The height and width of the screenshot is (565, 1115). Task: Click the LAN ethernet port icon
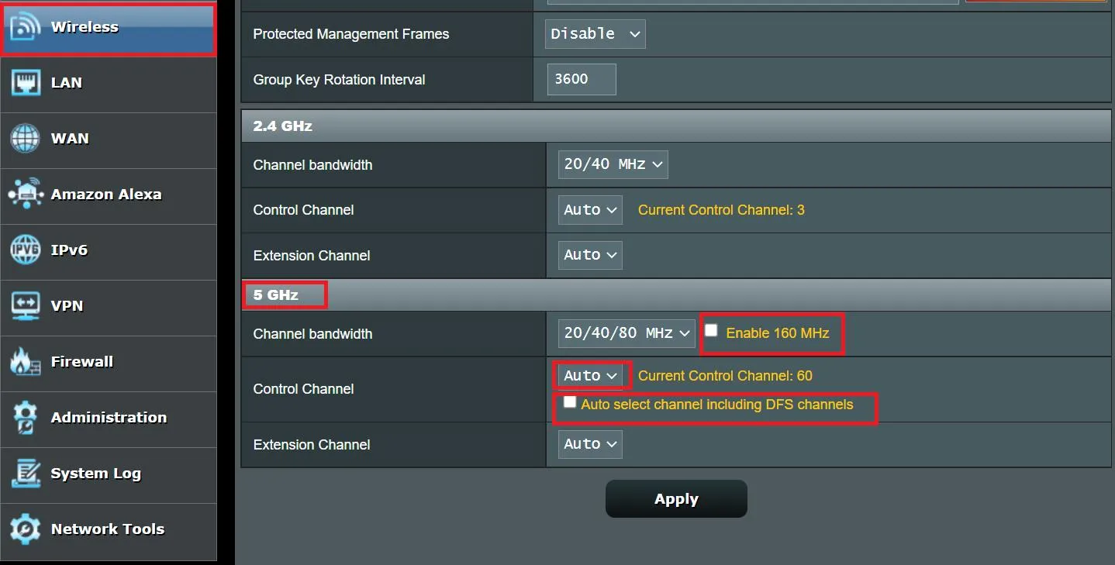point(25,83)
